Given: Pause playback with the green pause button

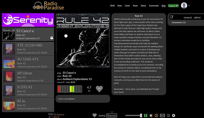Looking at the screenshot, I should [x=145, y=115].
